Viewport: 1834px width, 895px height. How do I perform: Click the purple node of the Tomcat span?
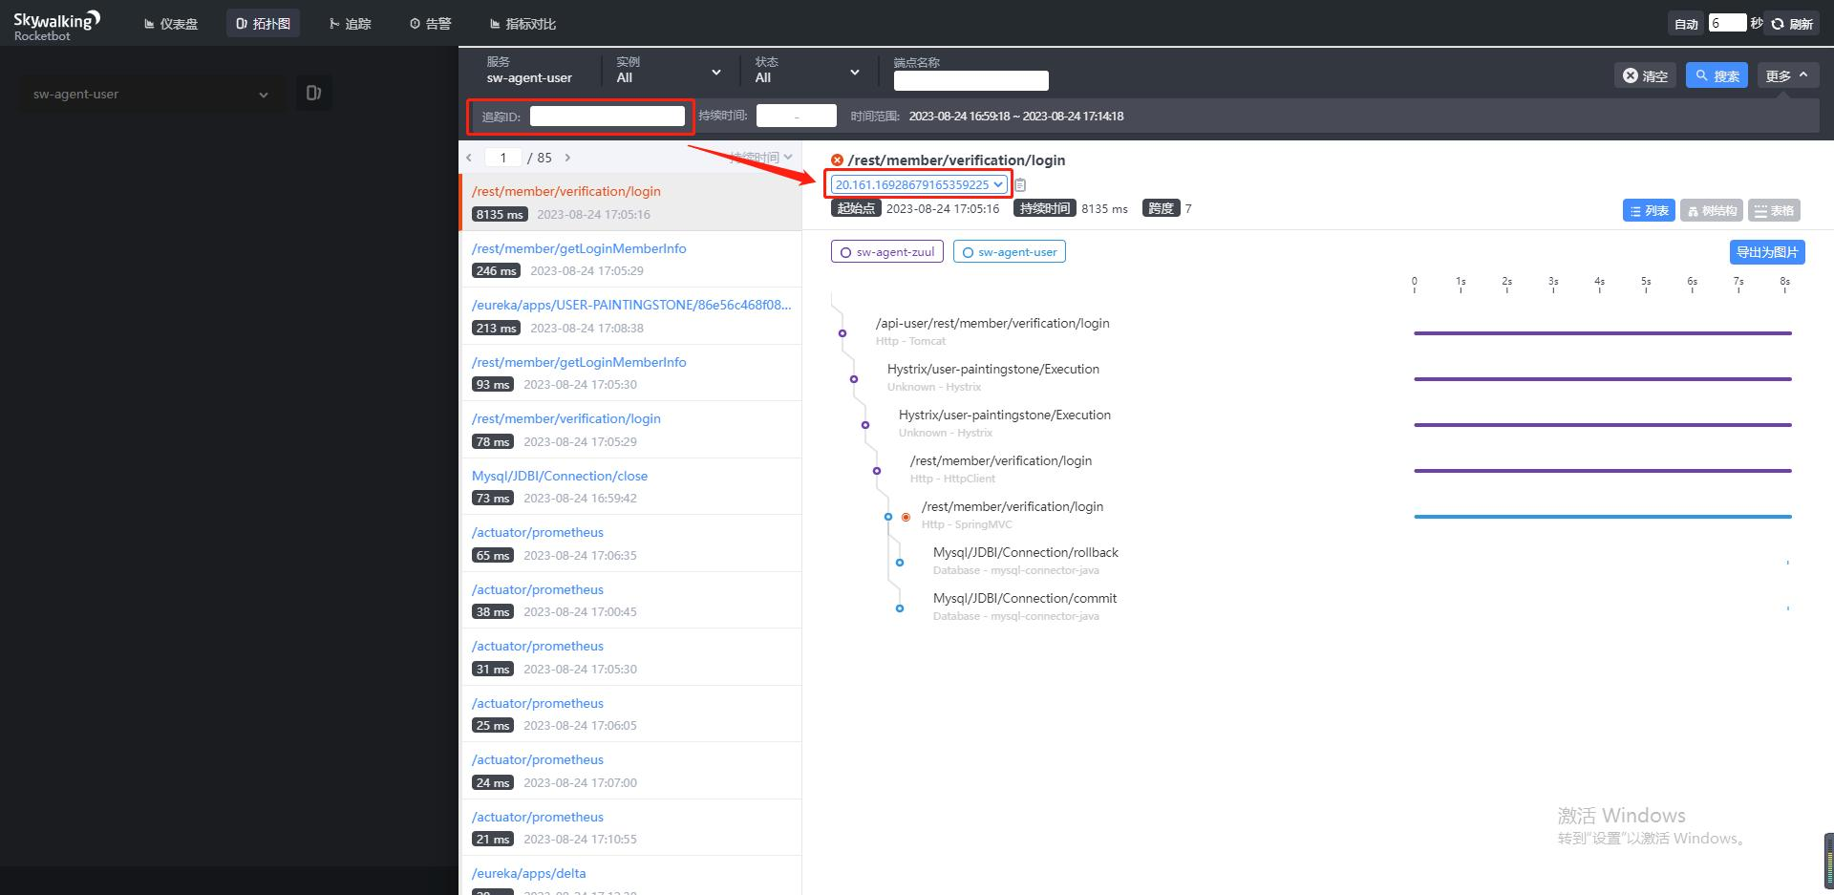tap(842, 333)
